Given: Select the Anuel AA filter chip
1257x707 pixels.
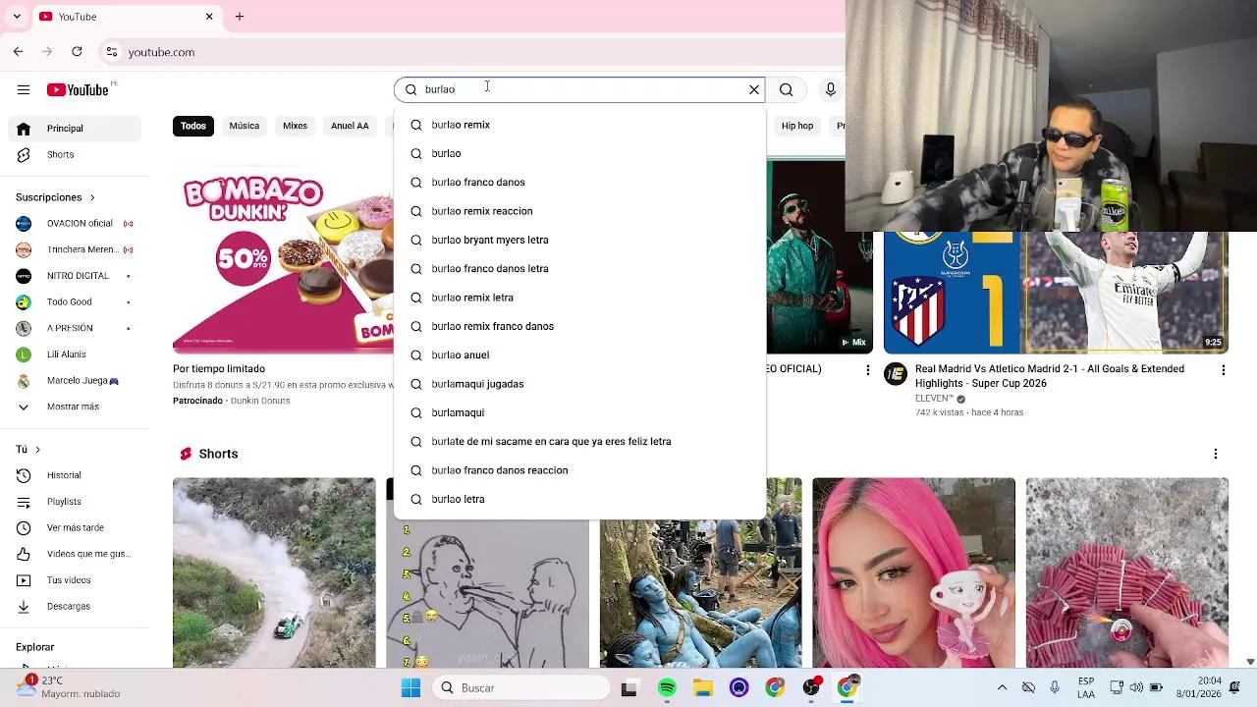Looking at the screenshot, I should tap(350, 126).
